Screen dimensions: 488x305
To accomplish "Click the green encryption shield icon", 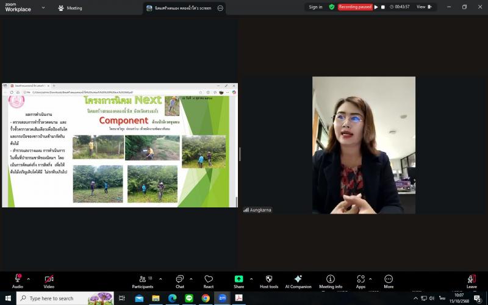I will [x=332, y=7].
